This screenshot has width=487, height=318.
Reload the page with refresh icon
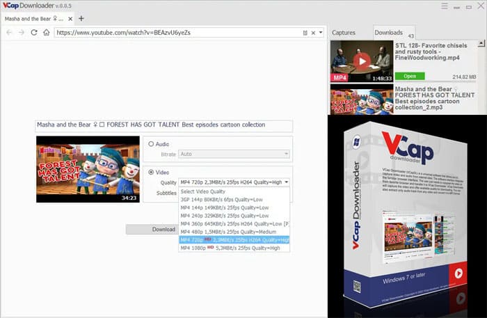pos(34,32)
